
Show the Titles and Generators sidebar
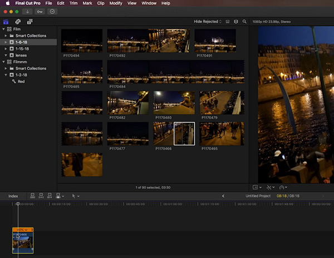tap(30, 22)
